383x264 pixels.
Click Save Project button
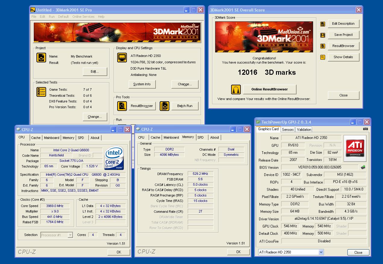pyautogui.click(x=344, y=35)
